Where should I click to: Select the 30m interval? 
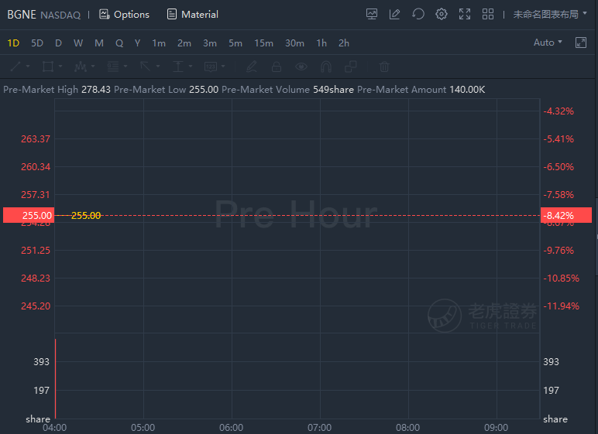(294, 43)
